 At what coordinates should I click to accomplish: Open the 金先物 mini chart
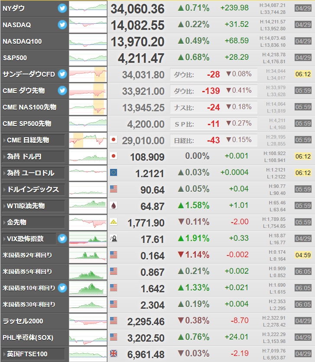click(88, 223)
